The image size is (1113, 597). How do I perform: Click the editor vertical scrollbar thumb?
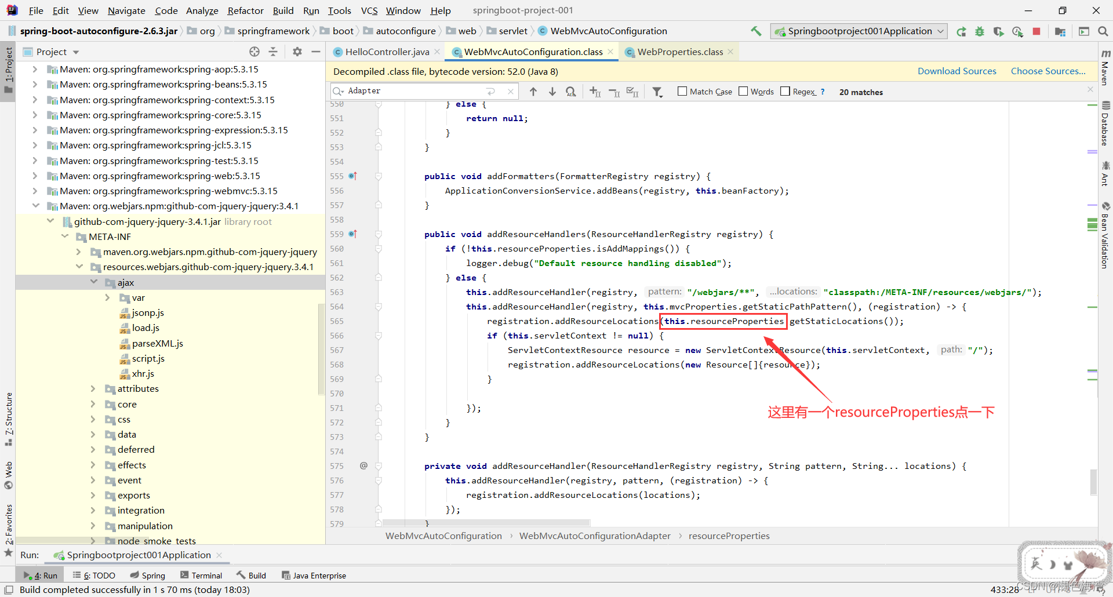tap(1093, 482)
